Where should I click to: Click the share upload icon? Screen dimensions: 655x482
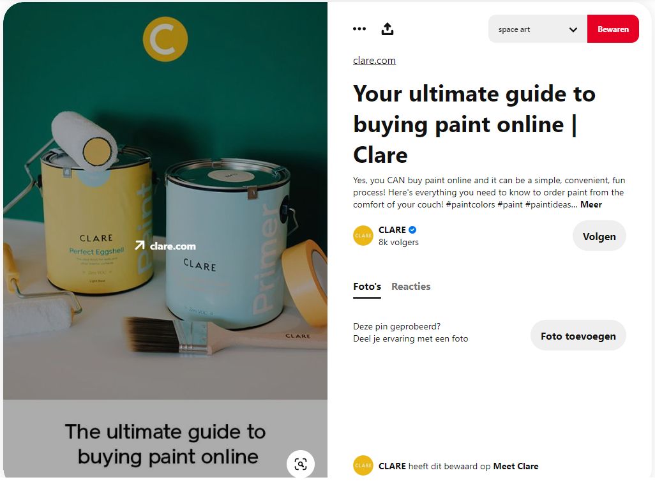[388, 29]
